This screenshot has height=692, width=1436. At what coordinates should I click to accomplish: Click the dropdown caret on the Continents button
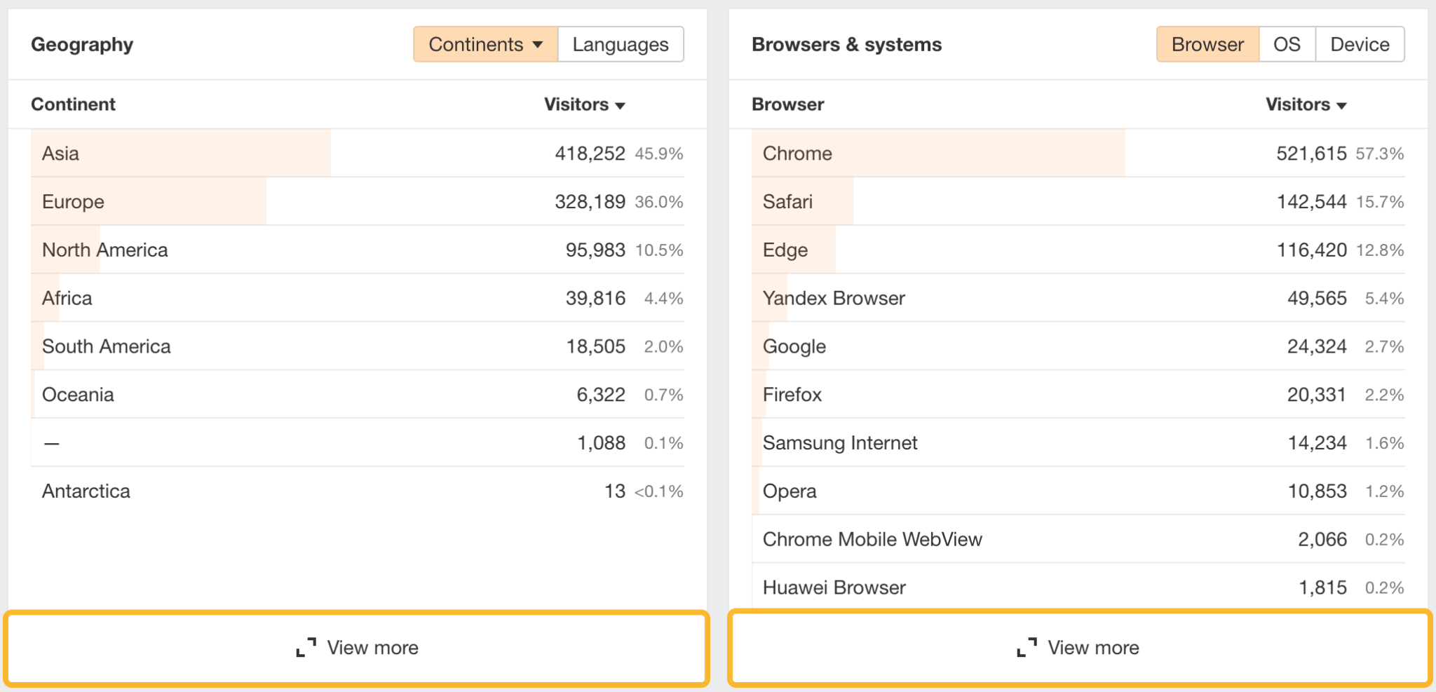point(538,44)
